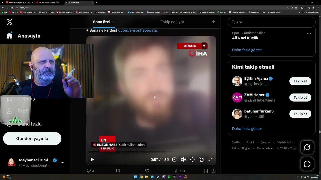The height and width of the screenshot is (180, 321).
Task: Switch to the Sana özel tab
Action: tap(102, 22)
